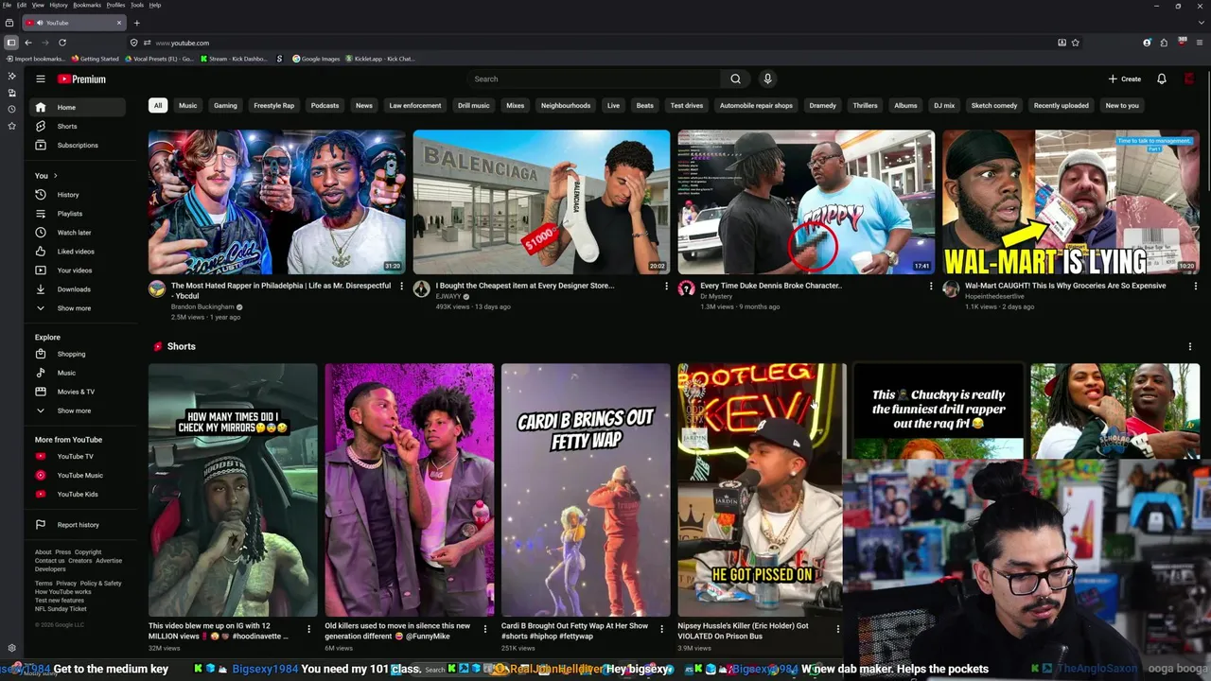The image size is (1211, 681).
Task: Reload the page
Action: coord(62,43)
